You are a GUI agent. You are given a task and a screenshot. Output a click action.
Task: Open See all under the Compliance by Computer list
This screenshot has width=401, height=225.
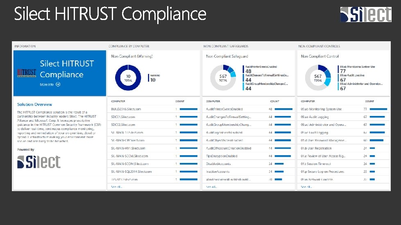point(116,187)
